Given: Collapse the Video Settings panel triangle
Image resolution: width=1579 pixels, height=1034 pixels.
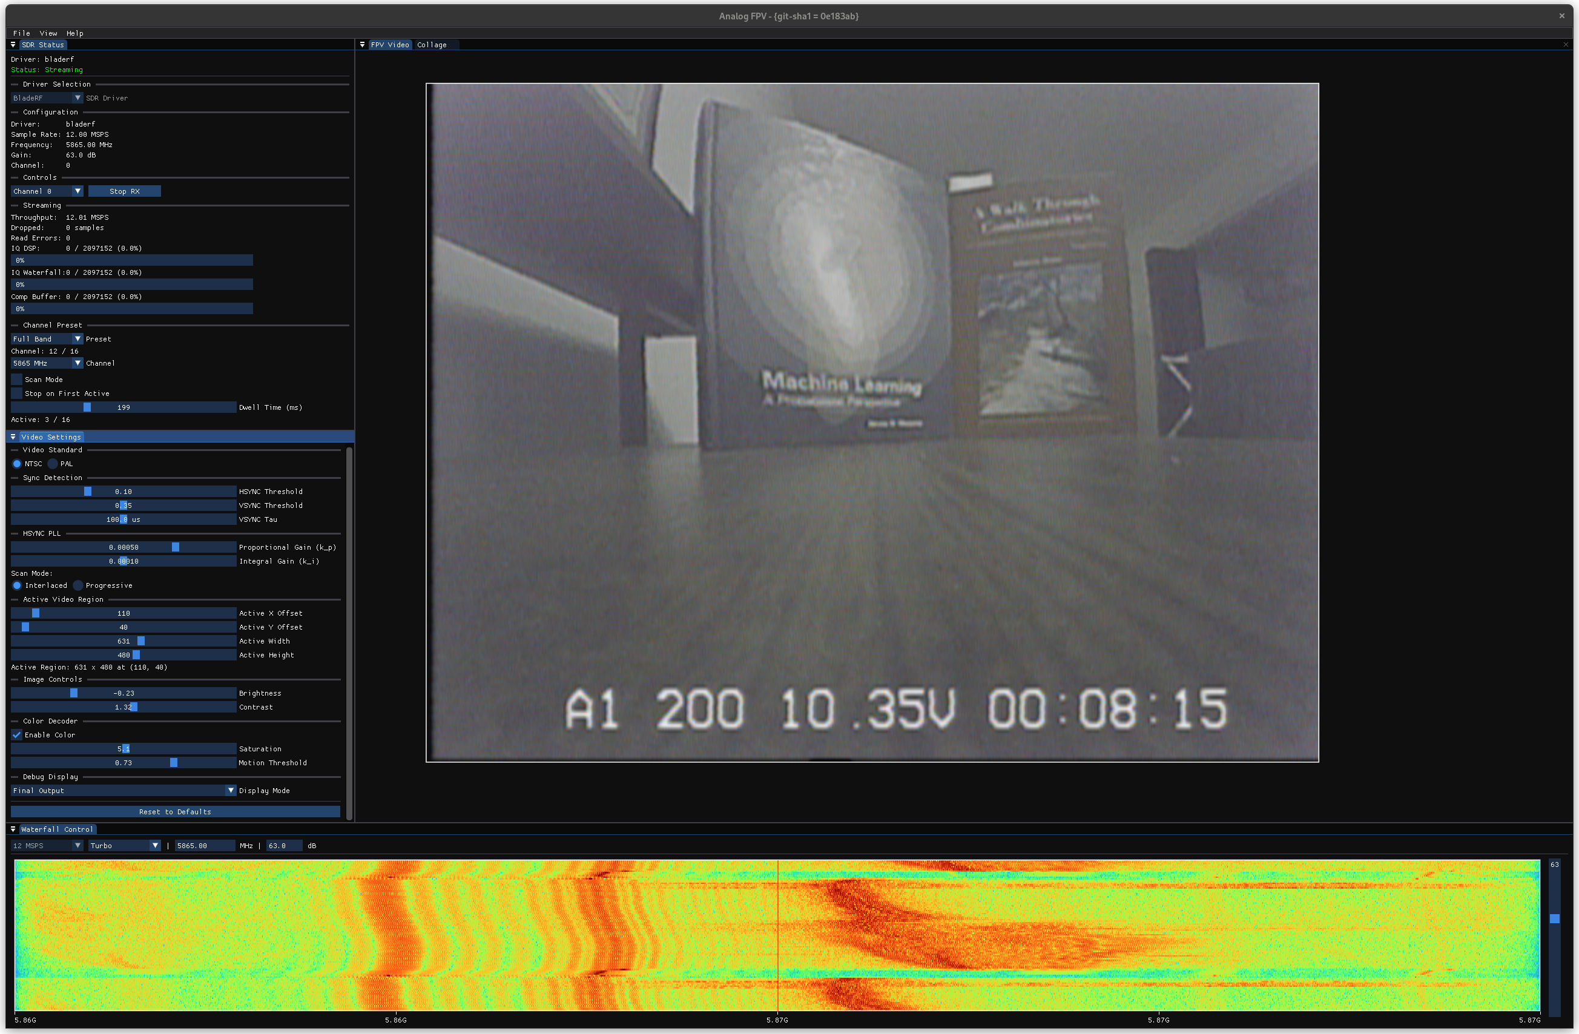Looking at the screenshot, I should 13,437.
